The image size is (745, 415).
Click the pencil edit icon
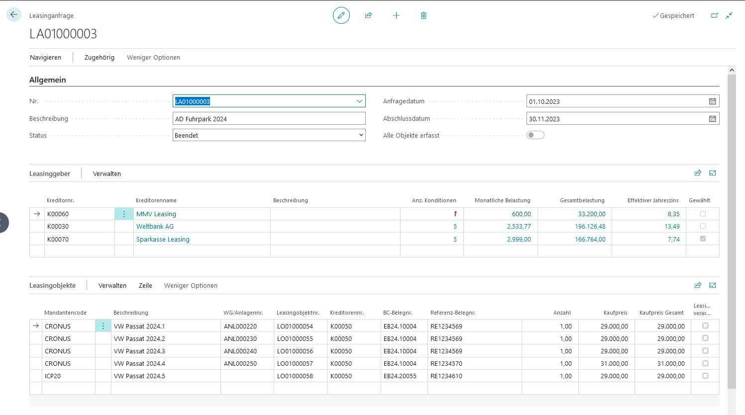pos(341,15)
